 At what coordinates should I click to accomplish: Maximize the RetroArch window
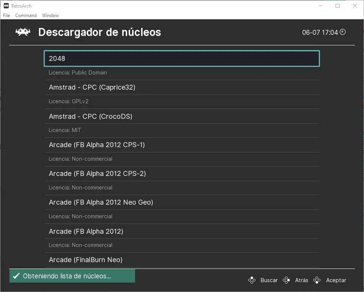tap(338, 6)
